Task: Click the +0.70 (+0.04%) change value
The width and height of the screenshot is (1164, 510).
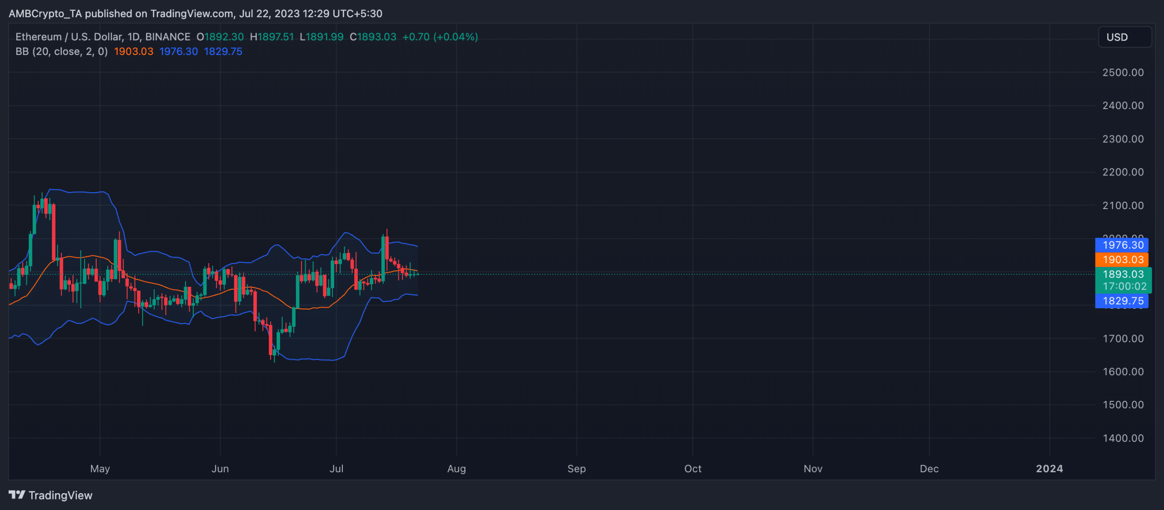Action: [440, 37]
